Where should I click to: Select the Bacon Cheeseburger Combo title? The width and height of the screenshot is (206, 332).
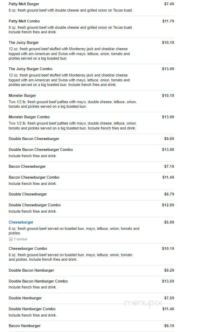pyautogui.click(x=34, y=177)
